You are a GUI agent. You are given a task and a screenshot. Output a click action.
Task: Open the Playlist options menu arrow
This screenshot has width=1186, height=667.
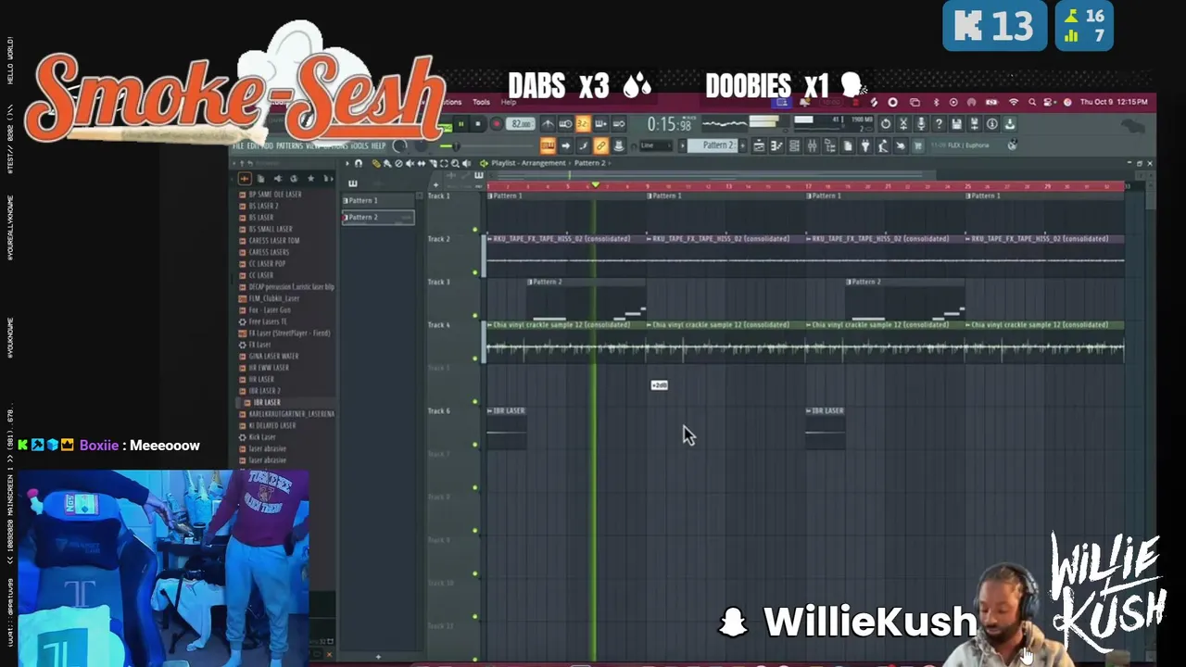tap(348, 163)
